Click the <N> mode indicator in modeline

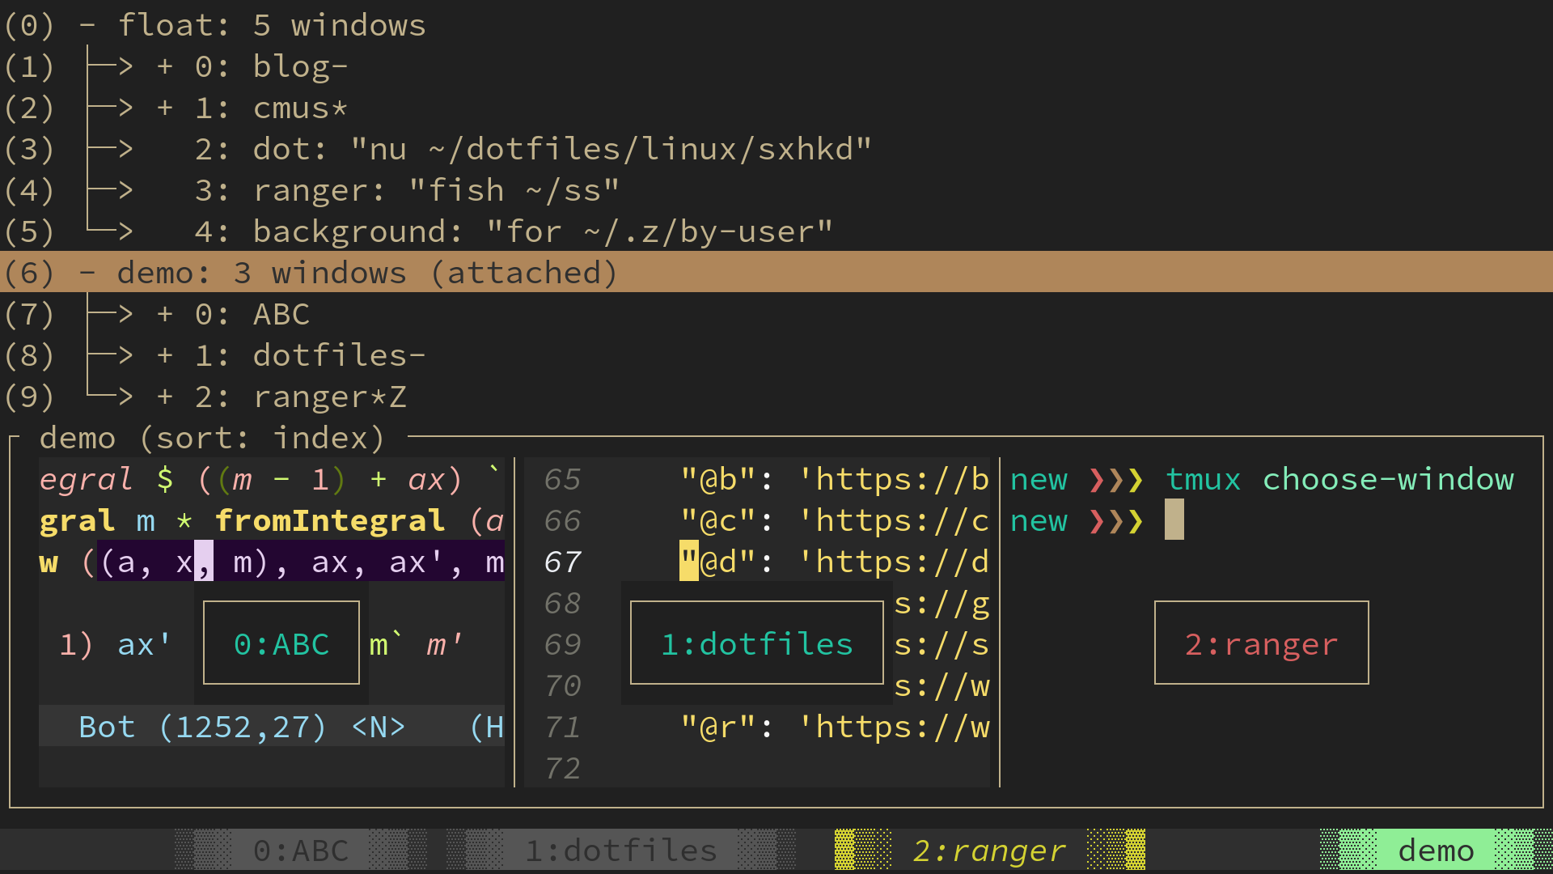[x=379, y=727]
